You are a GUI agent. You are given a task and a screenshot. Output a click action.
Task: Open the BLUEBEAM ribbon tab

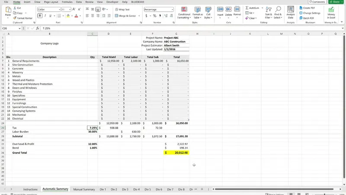click(138, 2)
